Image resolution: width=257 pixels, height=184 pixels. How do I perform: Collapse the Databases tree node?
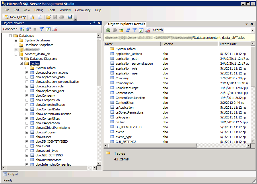(11, 36)
